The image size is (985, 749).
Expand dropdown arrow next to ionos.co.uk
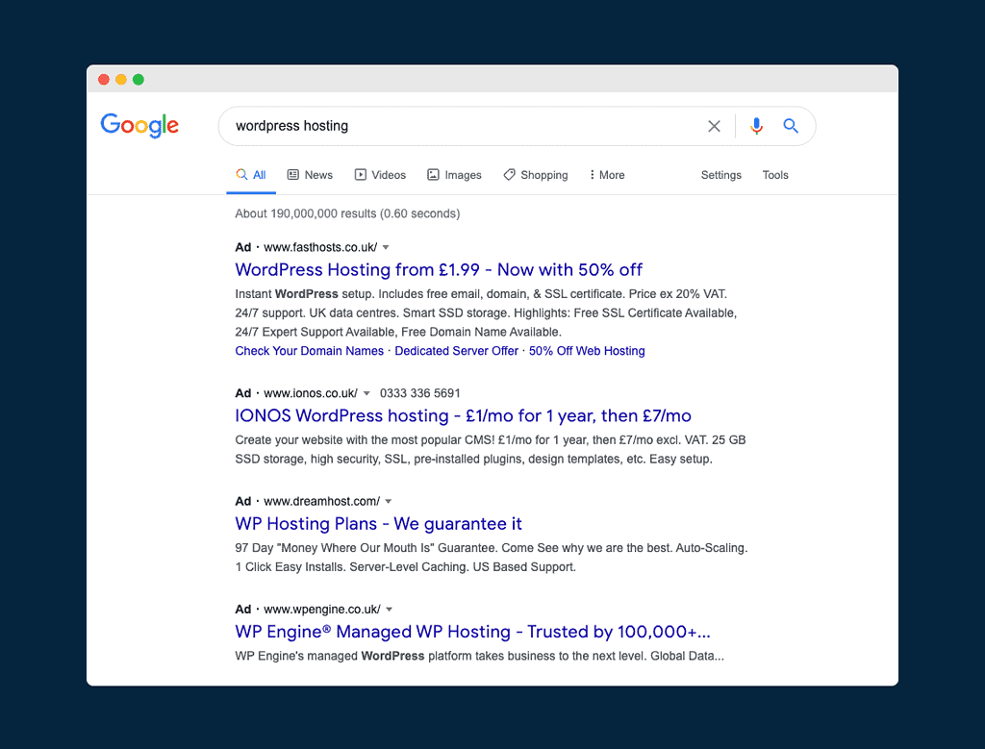coord(366,394)
